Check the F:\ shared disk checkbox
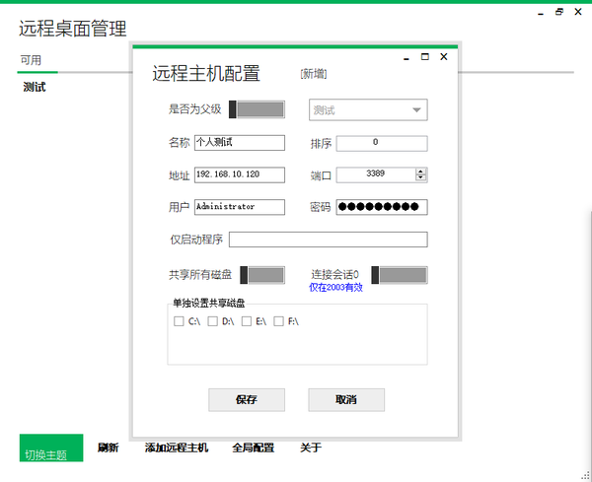The image size is (592, 482). (x=278, y=321)
